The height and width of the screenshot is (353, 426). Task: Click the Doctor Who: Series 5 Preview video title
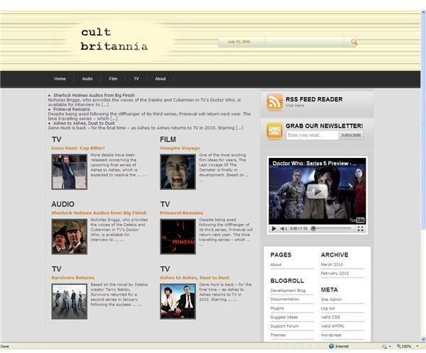tap(315, 163)
